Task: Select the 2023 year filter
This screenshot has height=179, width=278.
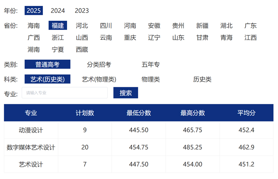Action: pyautogui.click(x=82, y=11)
